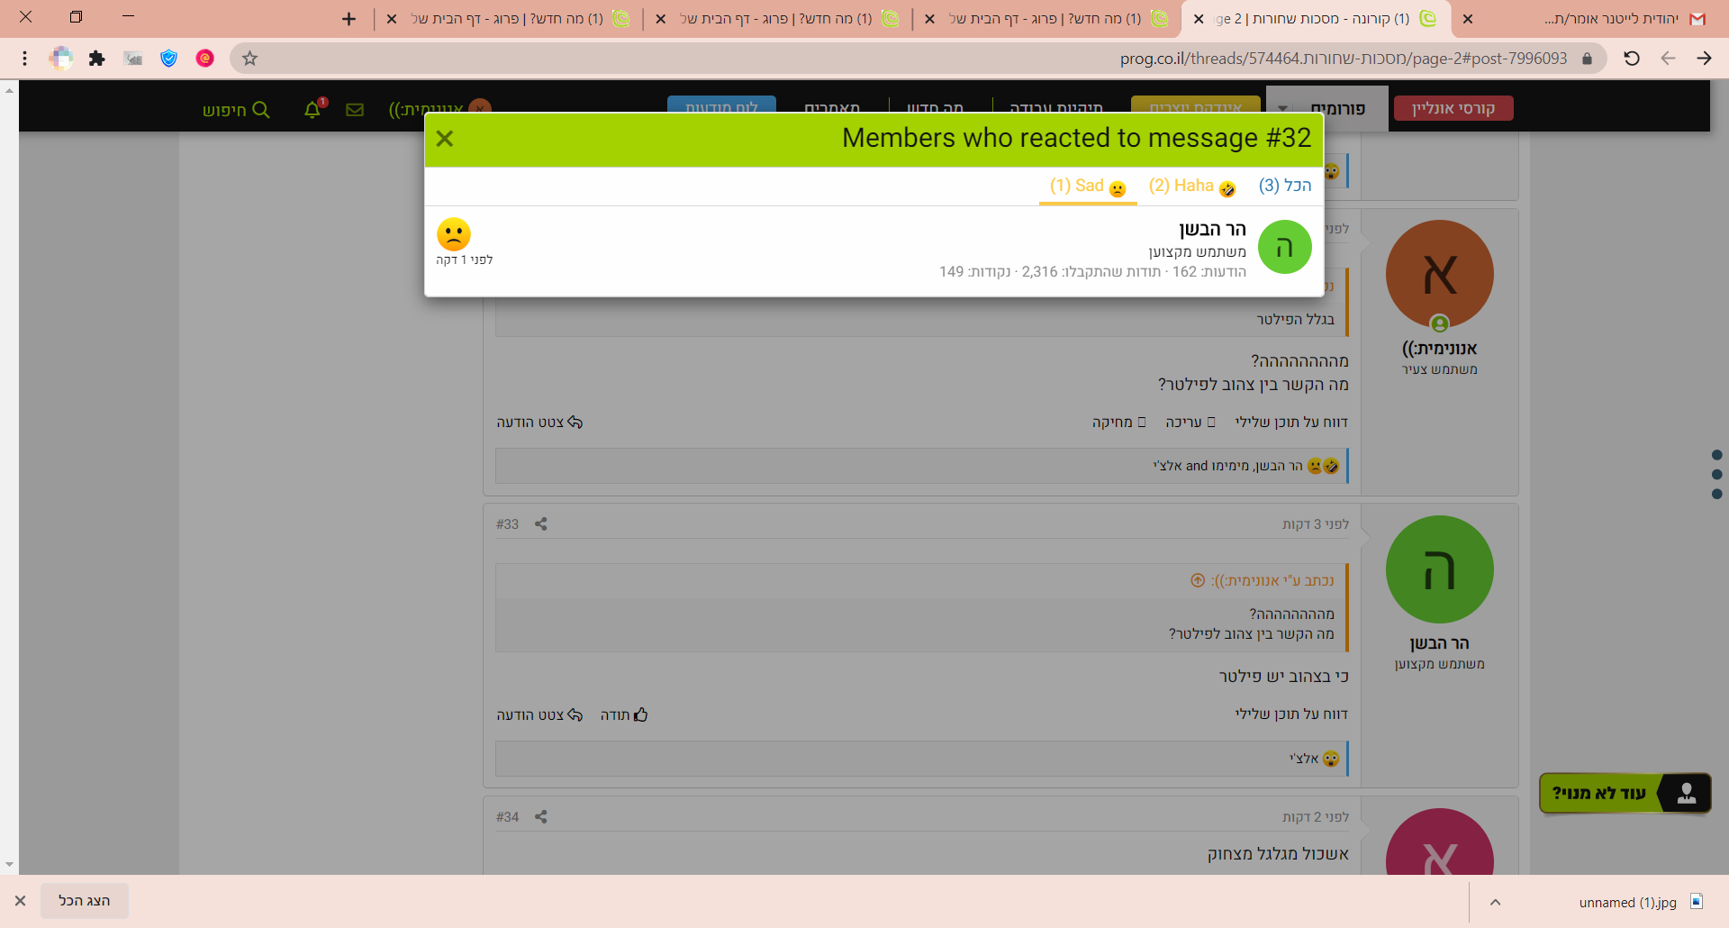Report post #33 as inappropriate content
The height and width of the screenshot is (928, 1729).
pyautogui.click(x=1291, y=714)
